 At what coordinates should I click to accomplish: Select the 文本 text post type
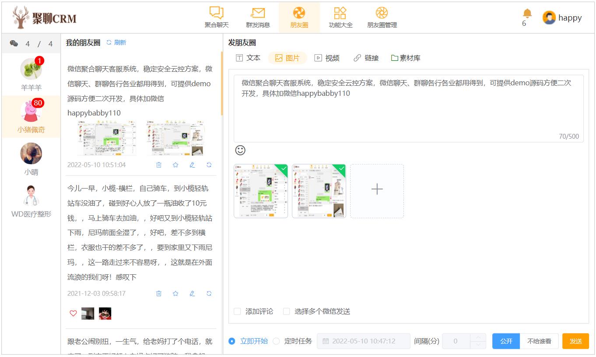pos(248,58)
